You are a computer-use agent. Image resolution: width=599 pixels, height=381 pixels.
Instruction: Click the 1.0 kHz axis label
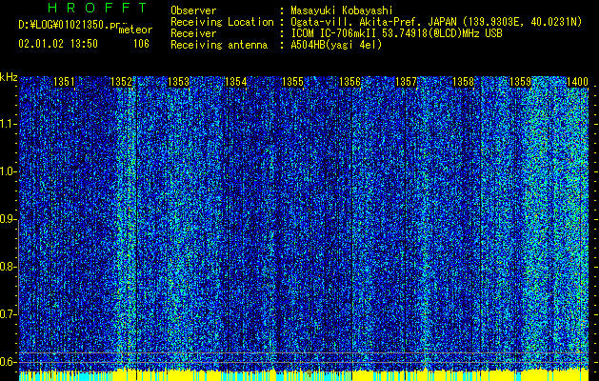pyautogui.click(x=9, y=171)
